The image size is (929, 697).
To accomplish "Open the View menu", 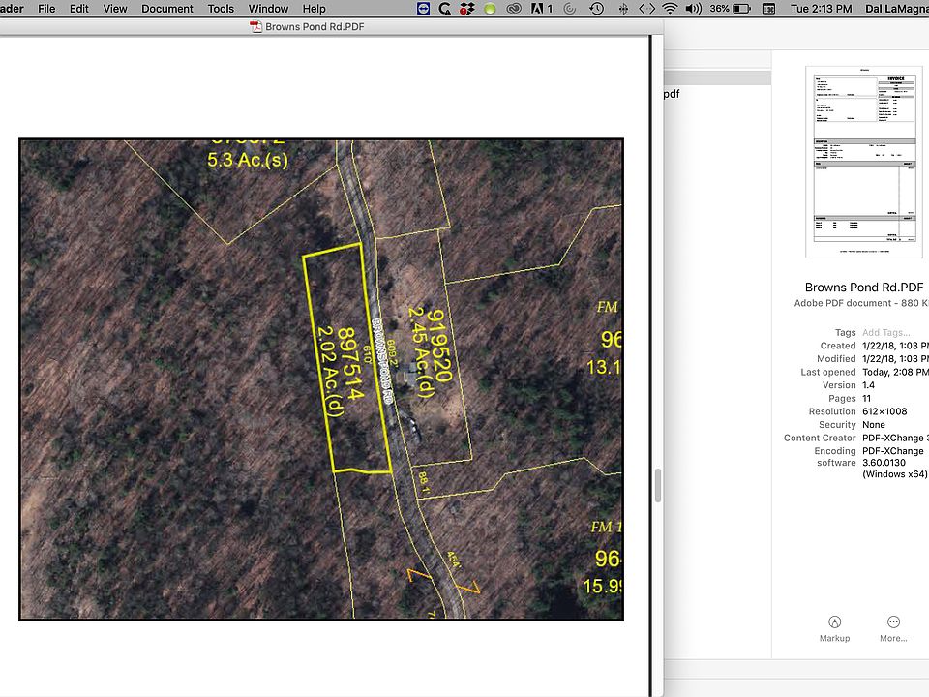I will click(x=115, y=9).
